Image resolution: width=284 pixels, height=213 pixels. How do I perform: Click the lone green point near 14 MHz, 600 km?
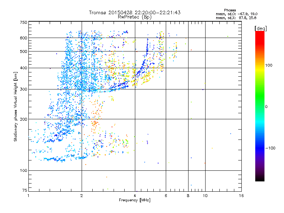point(228,37)
